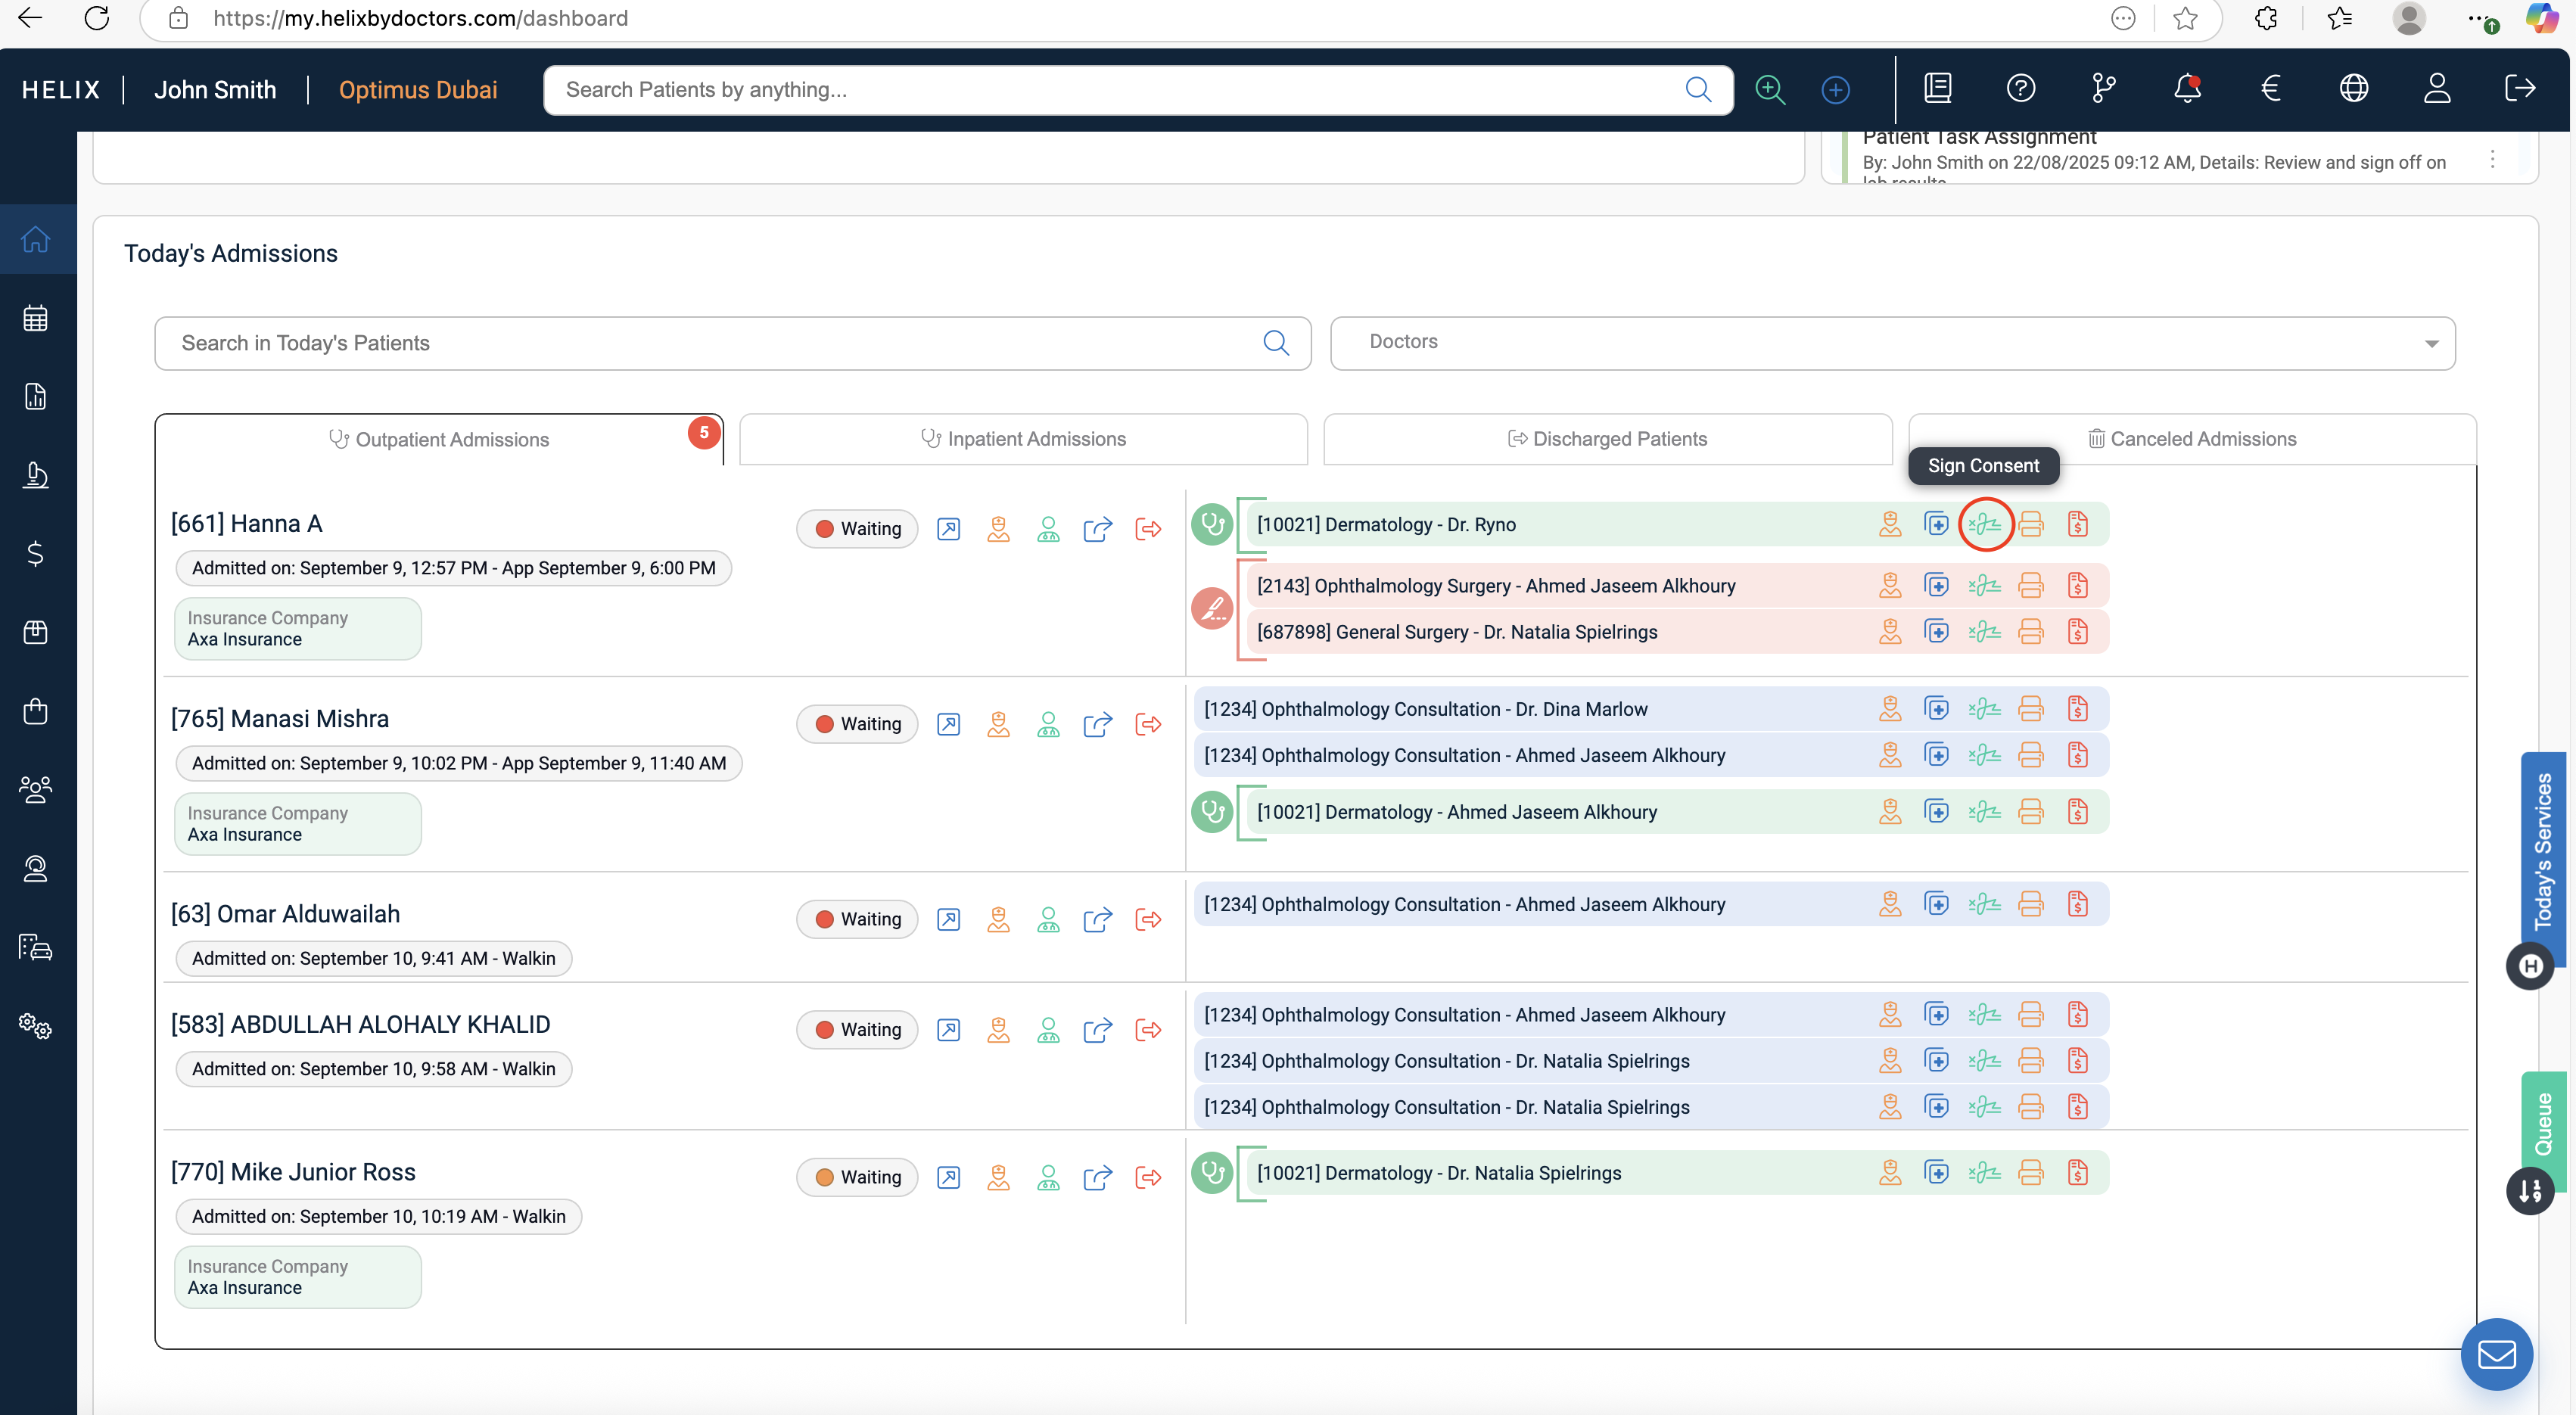The width and height of the screenshot is (2576, 1415).
Task: Click the print icon for General Surgery row
Action: coord(2030,632)
